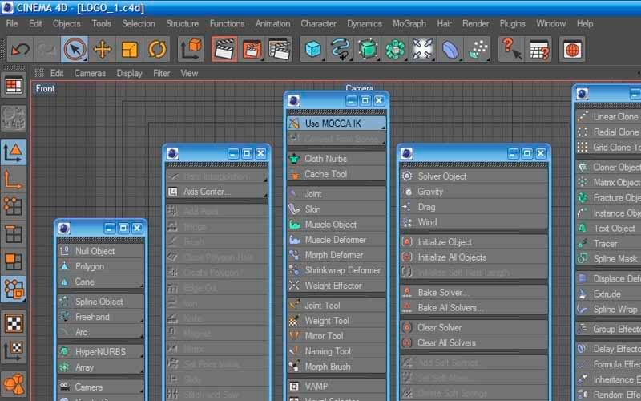
Task: Activate the Rotate tool icon
Action: pos(157,50)
